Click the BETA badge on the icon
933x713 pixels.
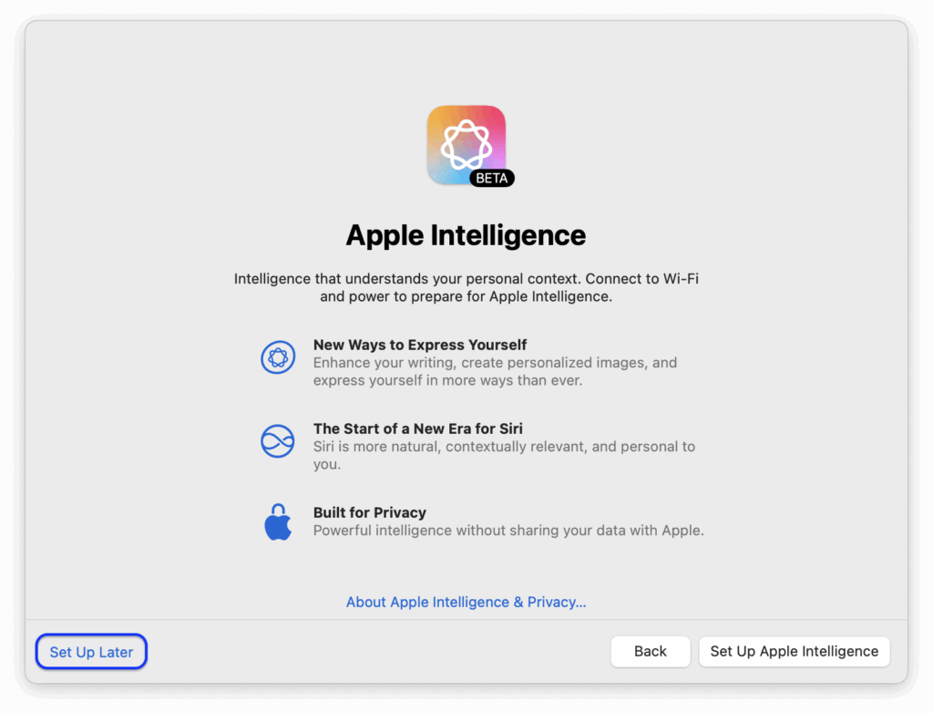[x=492, y=178]
